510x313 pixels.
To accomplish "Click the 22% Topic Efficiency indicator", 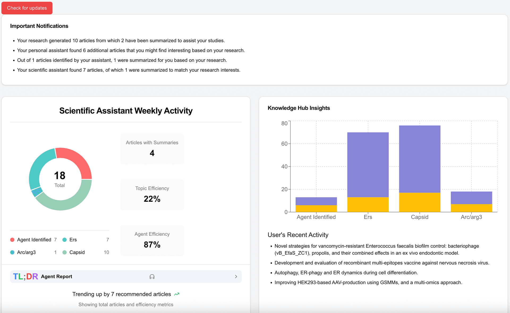I will (x=152, y=195).
